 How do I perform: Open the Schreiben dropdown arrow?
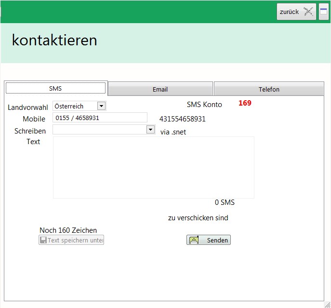150,130
